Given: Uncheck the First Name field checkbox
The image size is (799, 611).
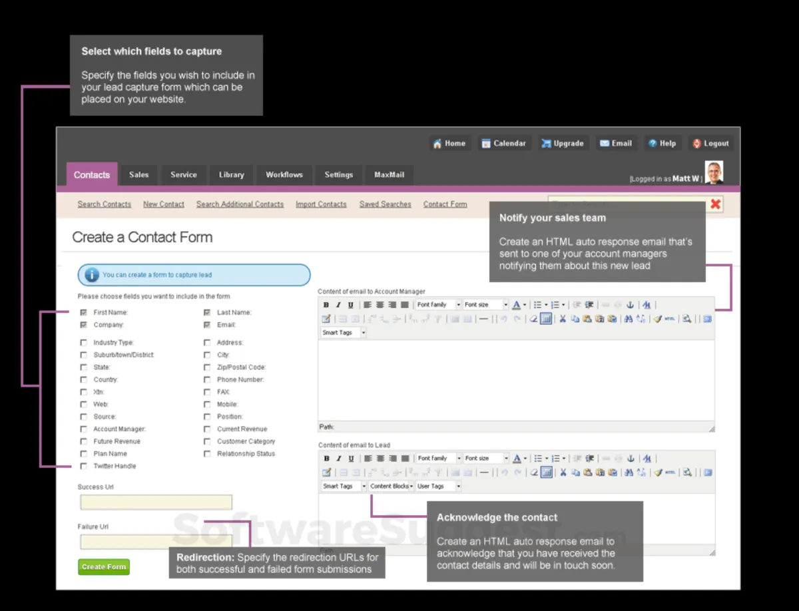Looking at the screenshot, I should pos(84,312).
